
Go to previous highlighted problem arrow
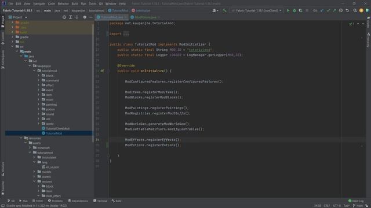click(x=358, y=24)
